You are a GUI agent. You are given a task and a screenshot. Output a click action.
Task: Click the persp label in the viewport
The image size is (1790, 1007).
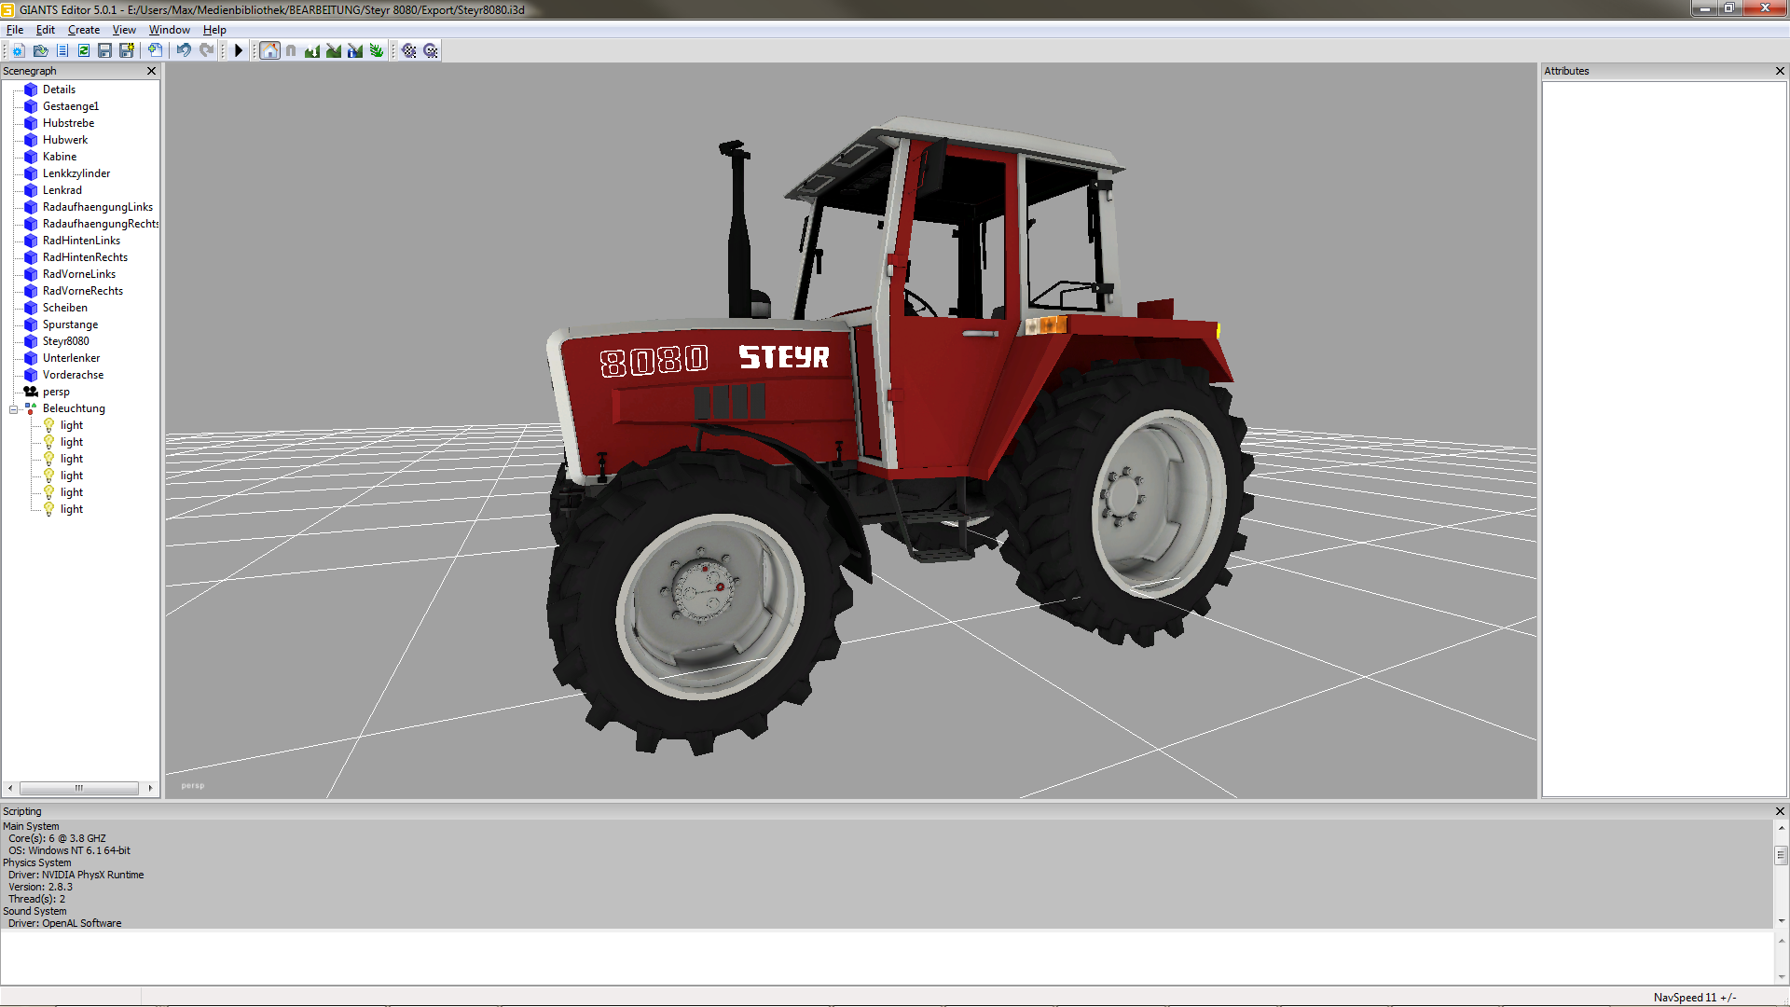click(x=193, y=786)
